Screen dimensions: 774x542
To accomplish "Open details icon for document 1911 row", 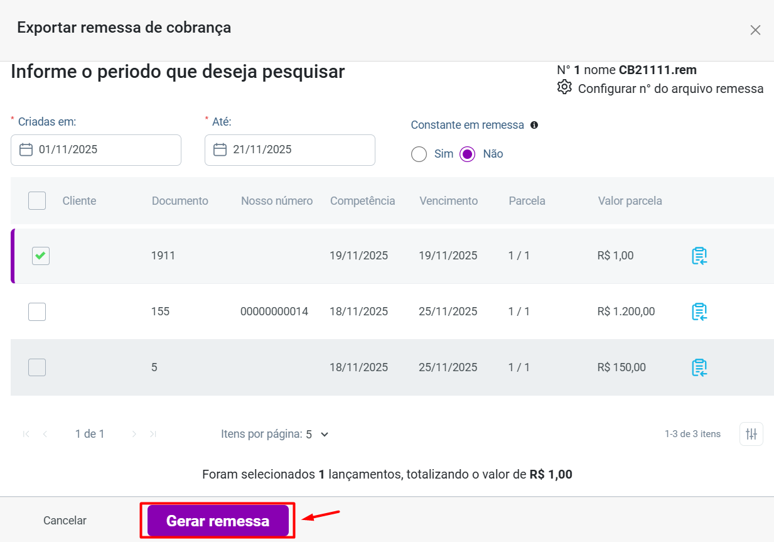I will [699, 256].
